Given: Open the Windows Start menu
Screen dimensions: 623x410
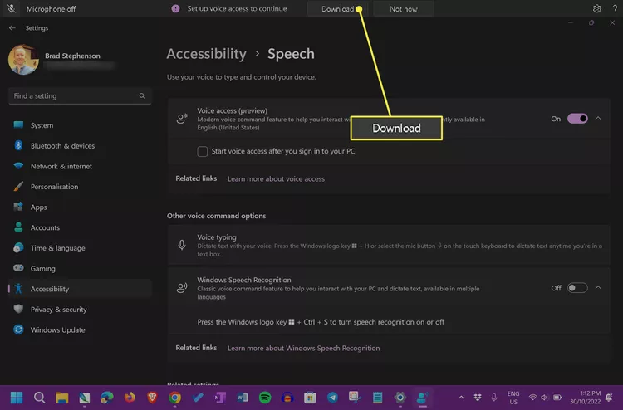Looking at the screenshot, I should tap(17, 397).
